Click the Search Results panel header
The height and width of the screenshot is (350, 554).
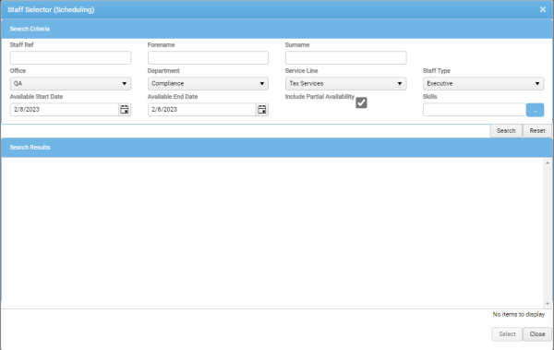[277, 148]
